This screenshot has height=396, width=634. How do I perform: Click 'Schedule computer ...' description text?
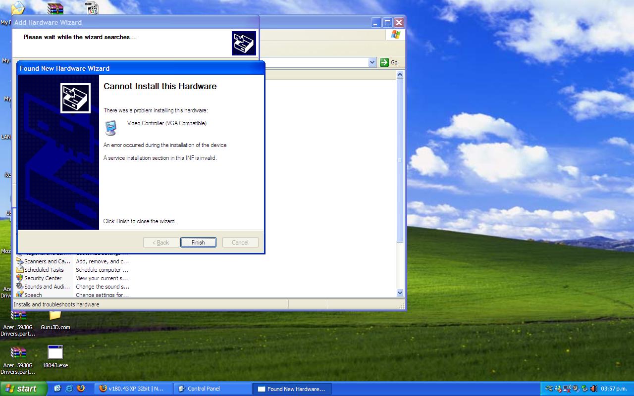click(102, 270)
